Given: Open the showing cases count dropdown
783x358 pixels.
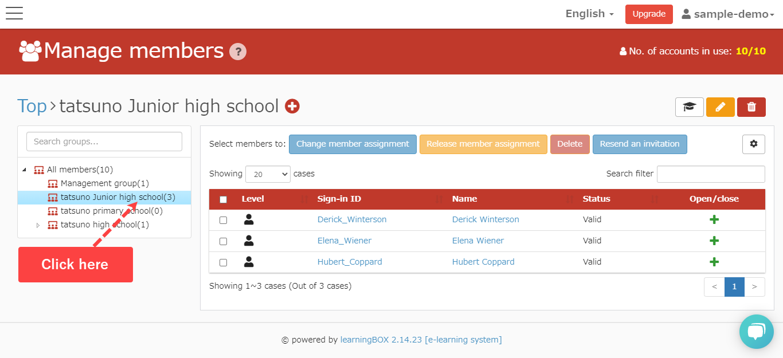Looking at the screenshot, I should point(268,174).
